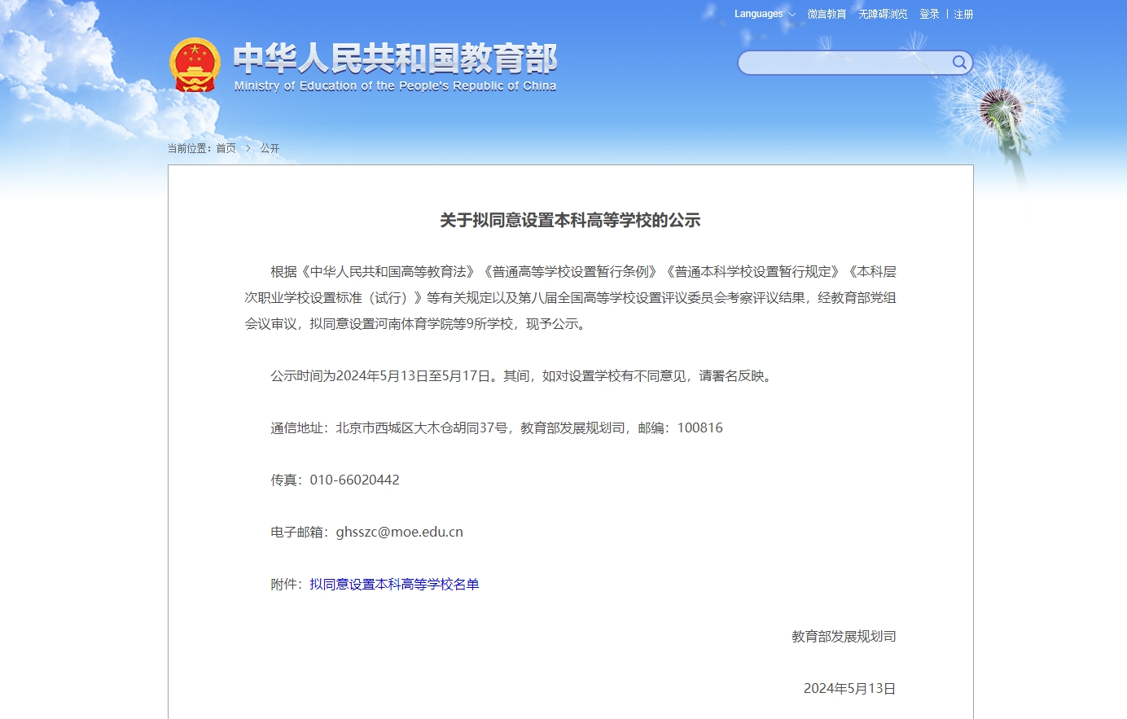The width and height of the screenshot is (1127, 719).
Task: Click the national emblem logo
Action: (x=195, y=65)
